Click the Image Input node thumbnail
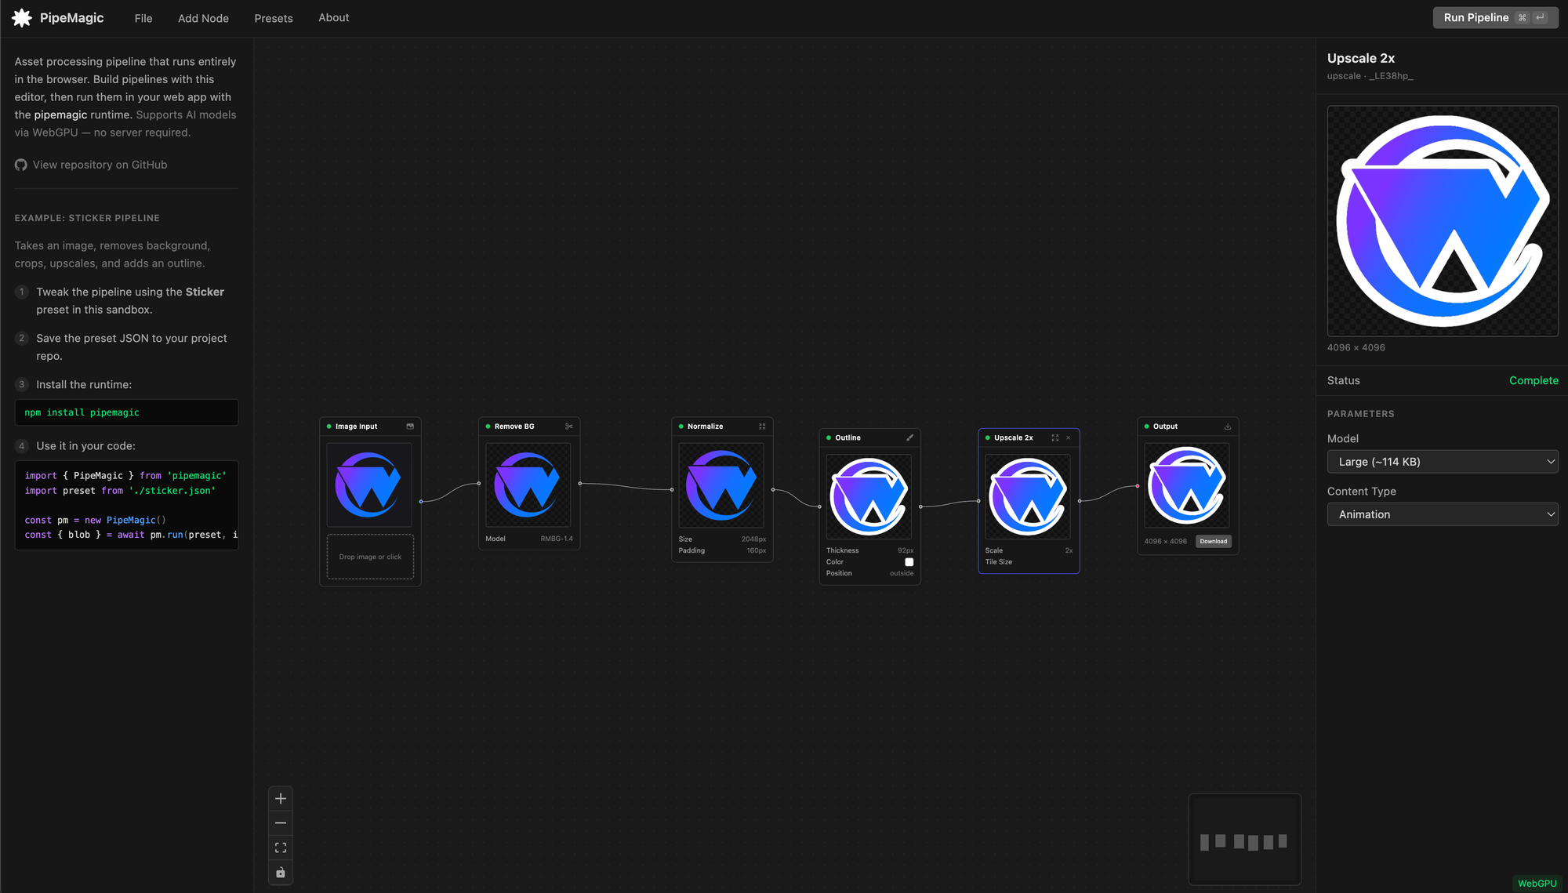The width and height of the screenshot is (1568, 893). [x=369, y=485]
